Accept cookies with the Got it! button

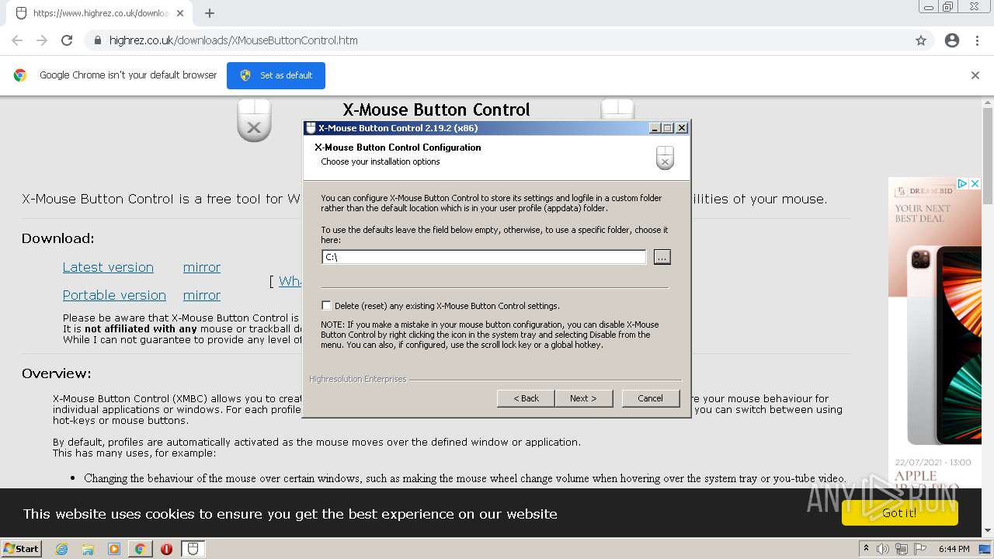pyautogui.click(x=899, y=513)
